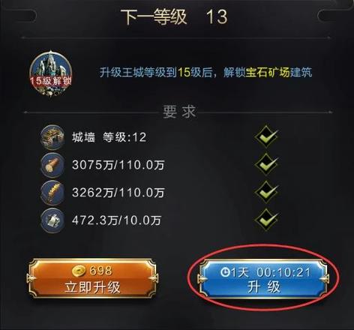354x330 pixels.
Task: Click the clock icon on upgrade timer
Action: [x=225, y=272]
